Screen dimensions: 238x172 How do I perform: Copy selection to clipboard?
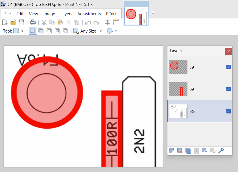52,22
